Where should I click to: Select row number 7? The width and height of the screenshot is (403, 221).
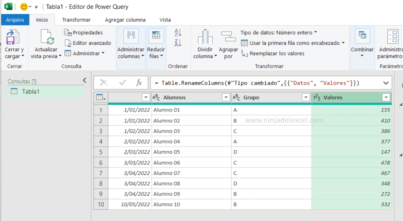pos(101,173)
